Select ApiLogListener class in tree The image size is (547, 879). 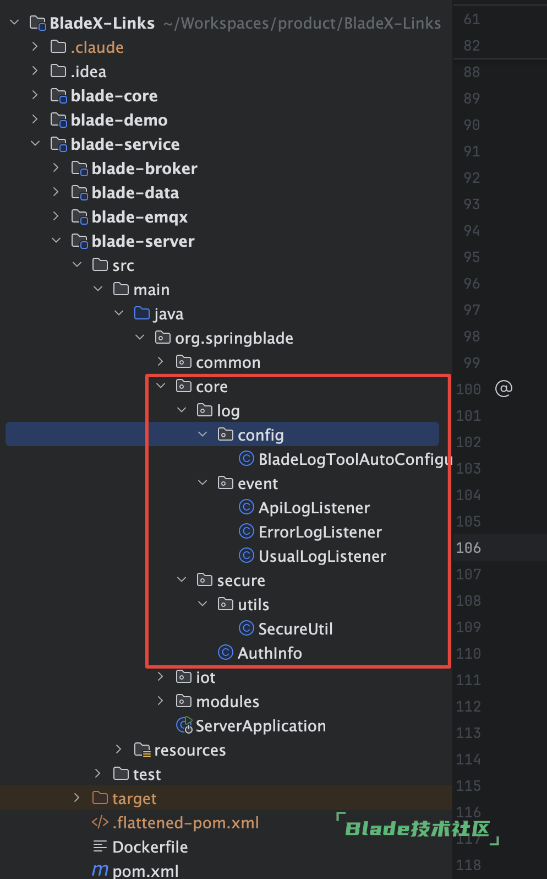pos(314,508)
